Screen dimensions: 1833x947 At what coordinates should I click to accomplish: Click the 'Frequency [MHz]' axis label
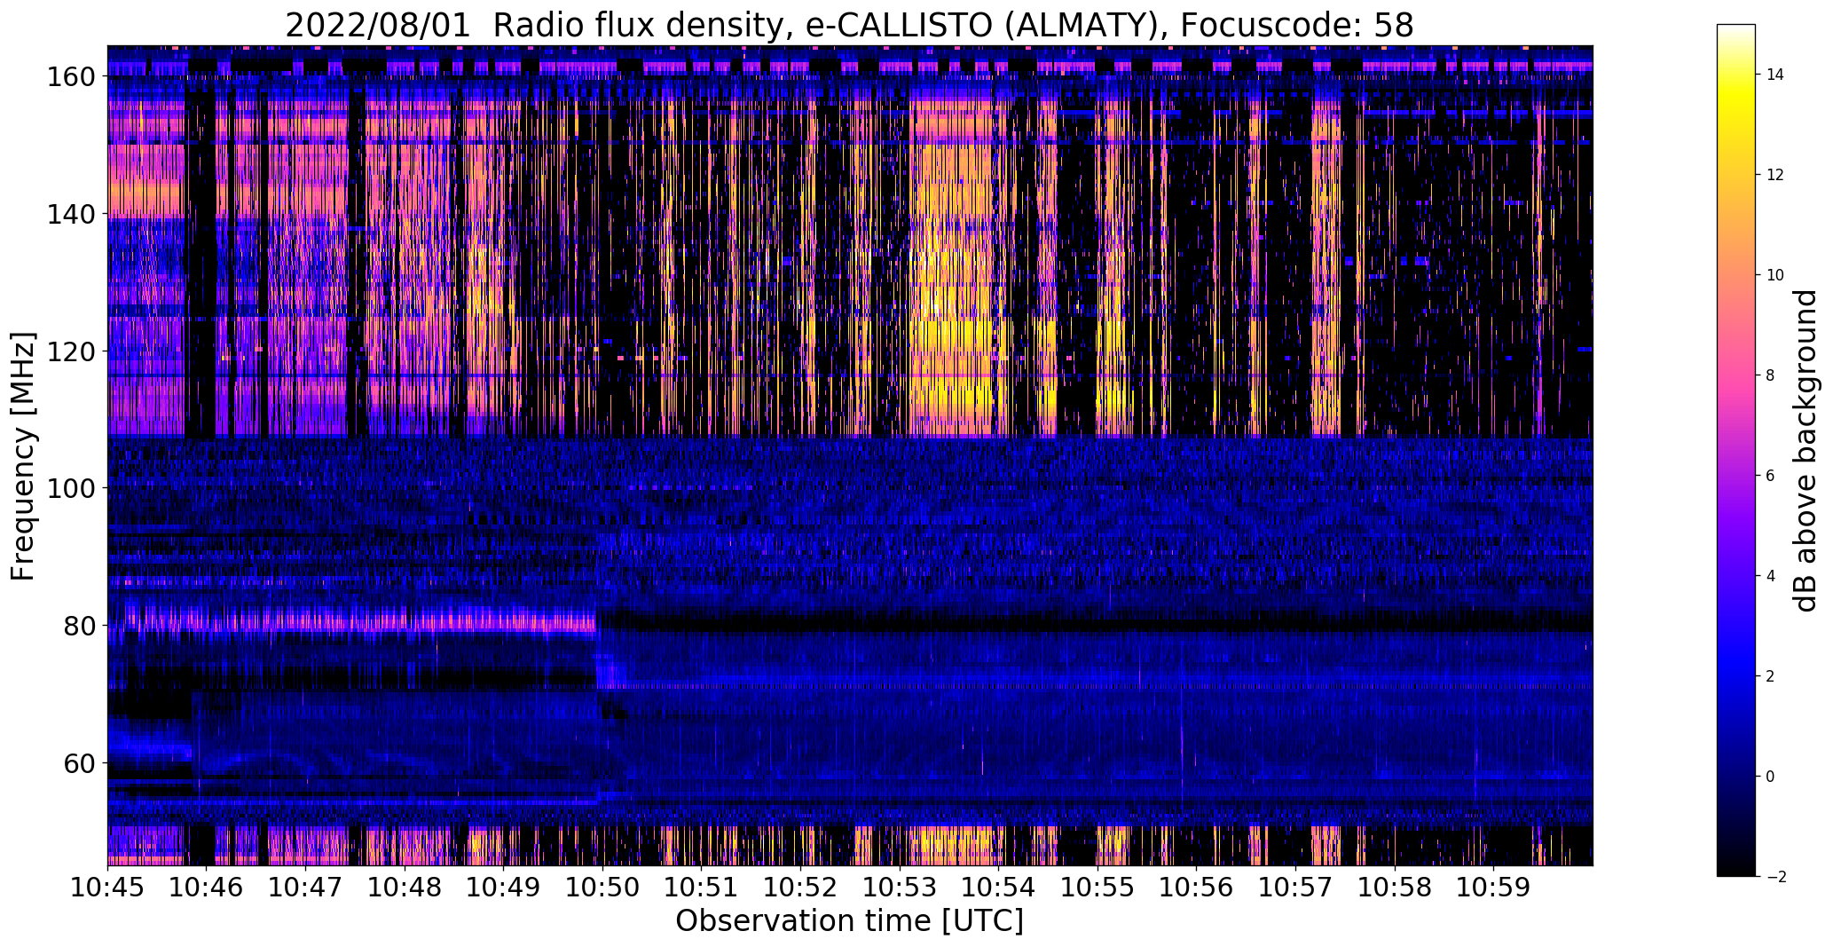[x=23, y=456]
